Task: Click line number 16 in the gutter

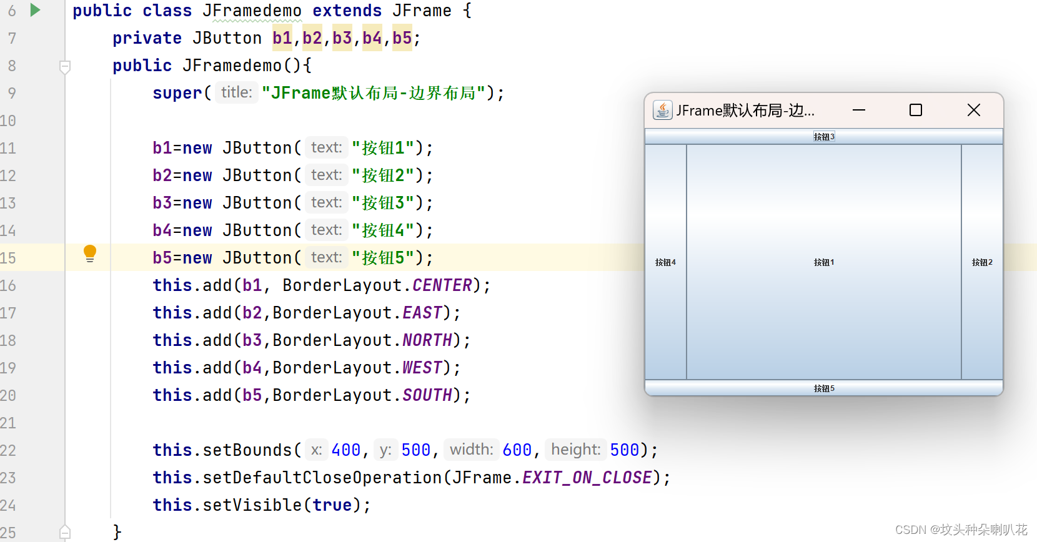Action: pyautogui.click(x=8, y=286)
